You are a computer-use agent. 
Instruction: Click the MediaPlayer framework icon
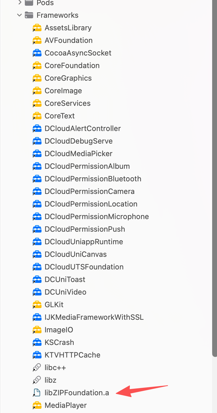(37, 405)
